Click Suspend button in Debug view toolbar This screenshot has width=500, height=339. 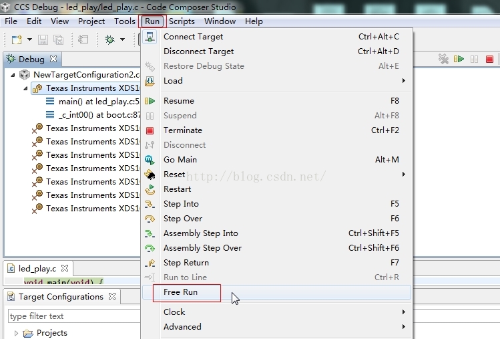pos(474,59)
